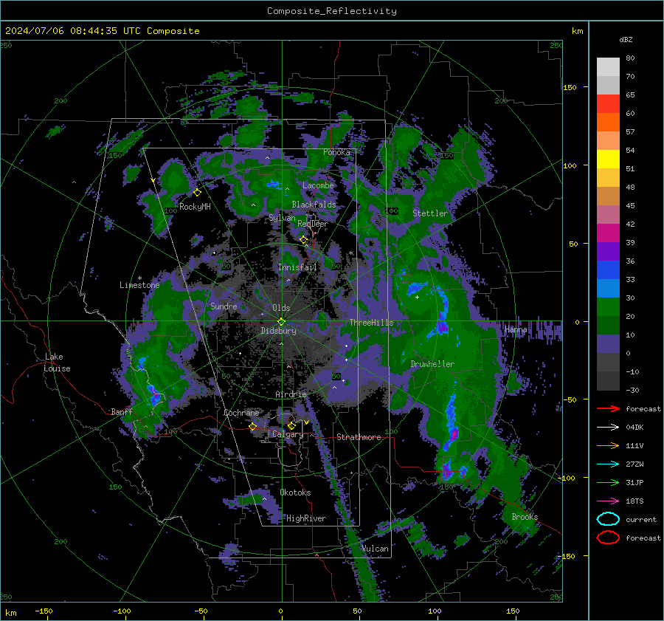This screenshot has height=621, width=664.
Task: Click the ThreeHills city label
Action: 371,323
